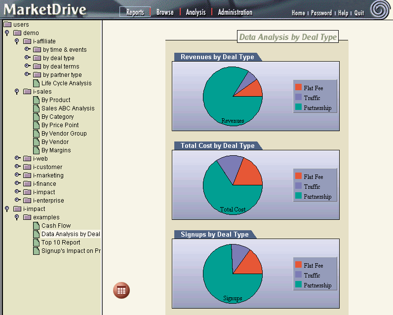
Task: Click the by deal terms folder icon
Action: [x=37, y=66]
